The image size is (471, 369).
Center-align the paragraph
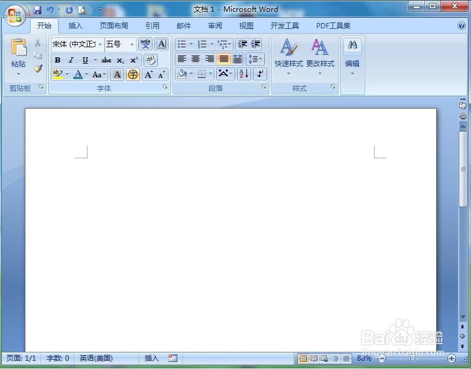tap(196, 59)
